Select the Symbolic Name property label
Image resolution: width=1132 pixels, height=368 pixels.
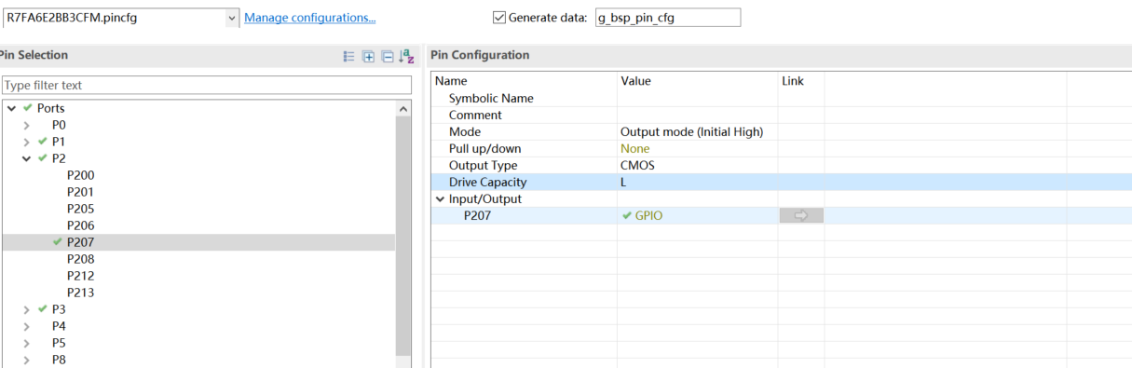coord(491,98)
